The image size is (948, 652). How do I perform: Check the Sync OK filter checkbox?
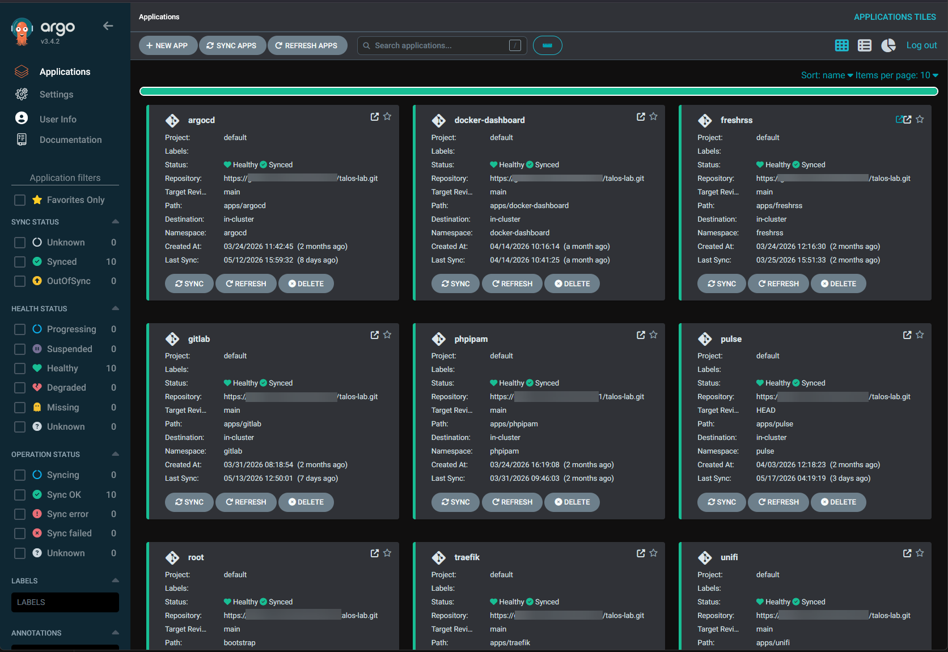[20, 495]
